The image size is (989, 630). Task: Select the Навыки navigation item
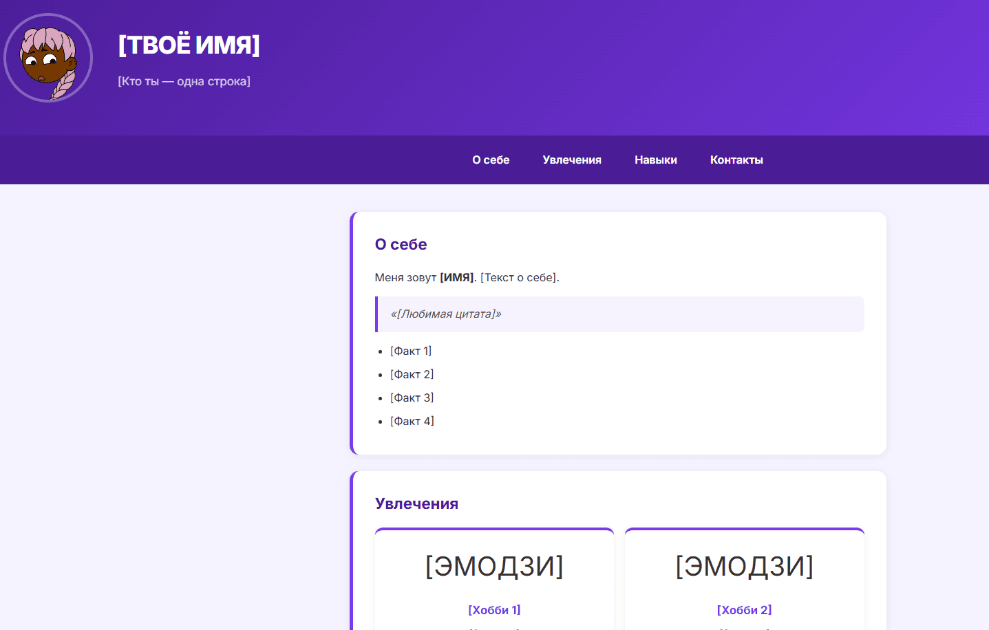click(x=655, y=160)
